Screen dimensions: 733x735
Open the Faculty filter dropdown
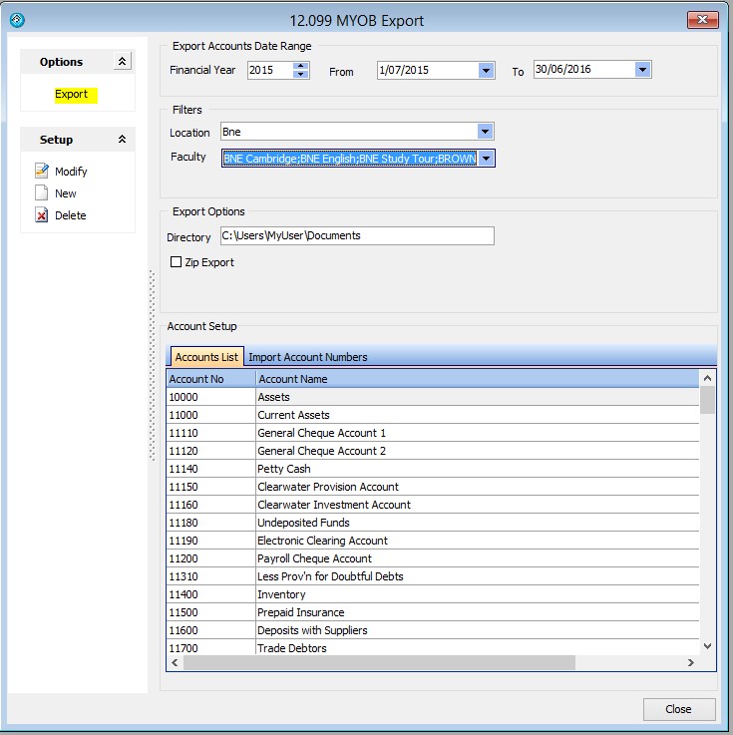pyautogui.click(x=486, y=158)
